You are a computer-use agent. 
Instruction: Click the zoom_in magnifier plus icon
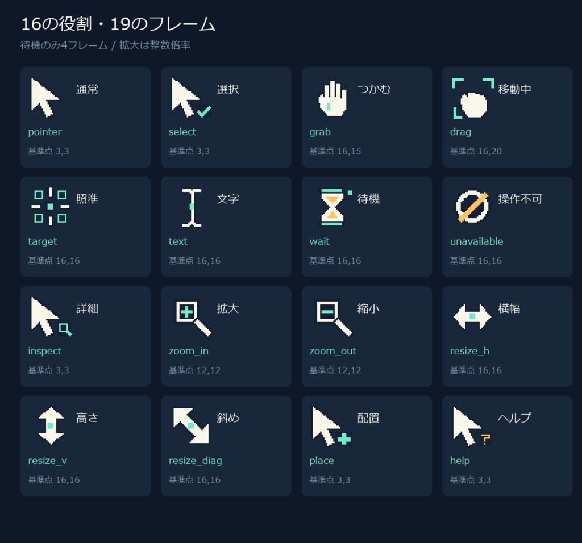[x=193, y=318]
